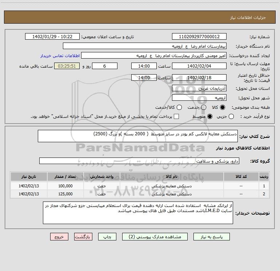Click the delivery city field ارومیه
Image resolution: width=280 pixels, height=271 pixels.
(199, 97)
